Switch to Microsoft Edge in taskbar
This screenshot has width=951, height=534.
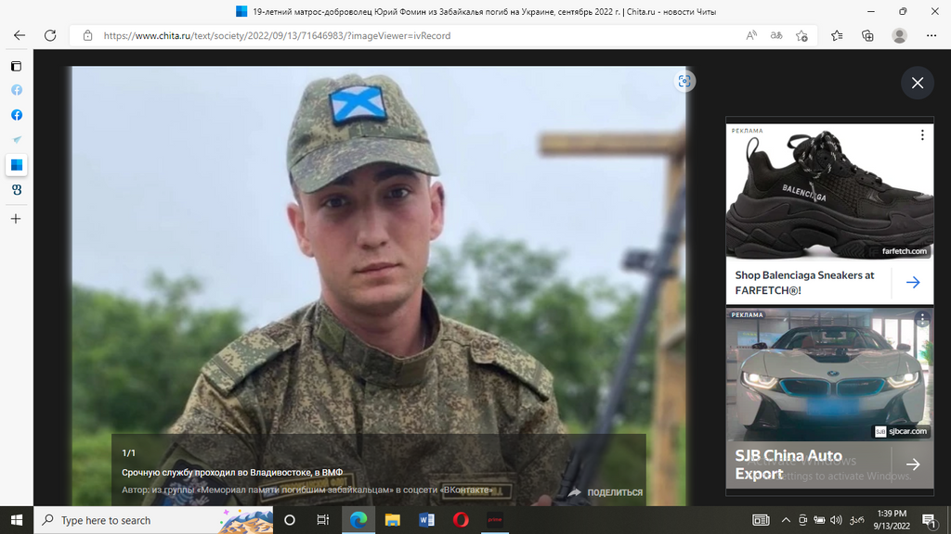pyautogui.click(x=358, y=520)
